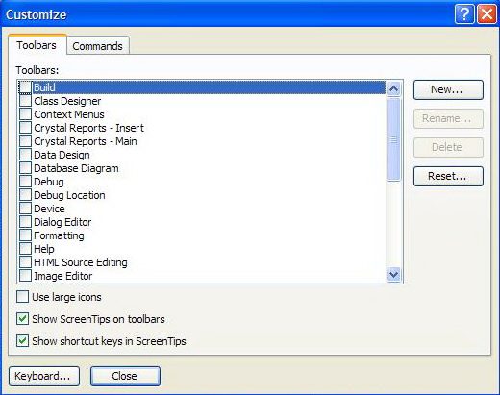The width and height of the screenshot is (500, 395).
Task: Select the Toolbars tab
Action: (x=37, y=45)
